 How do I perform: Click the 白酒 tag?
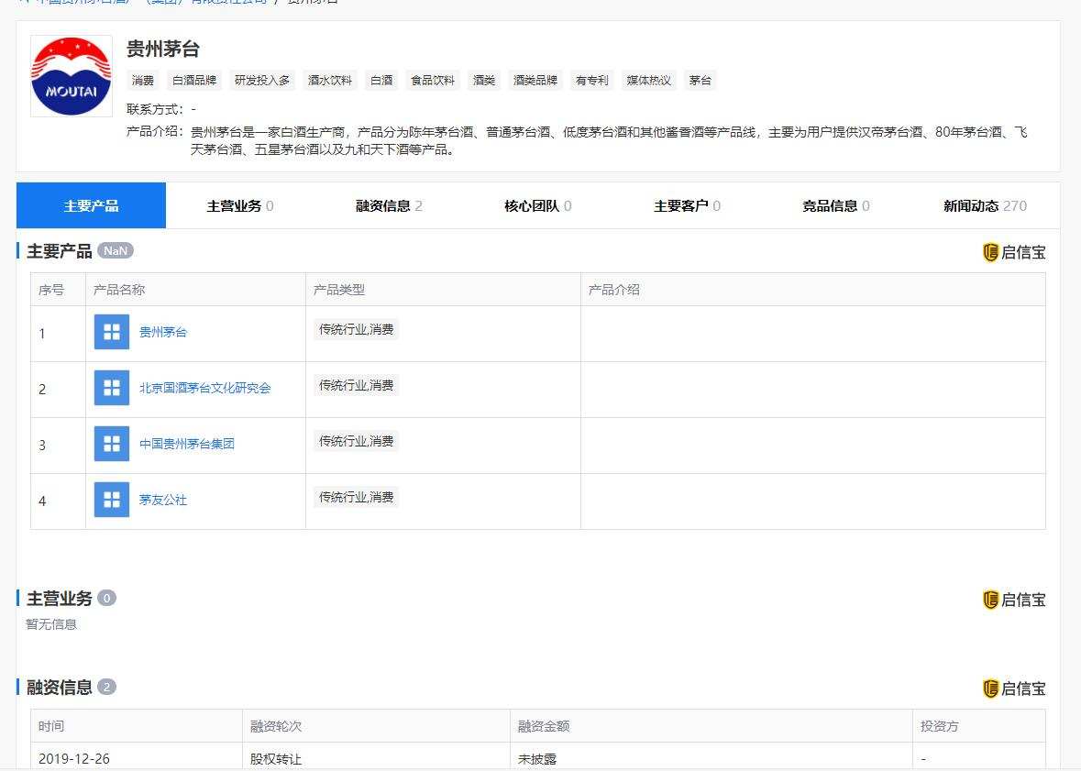click(x=381, y=80)
